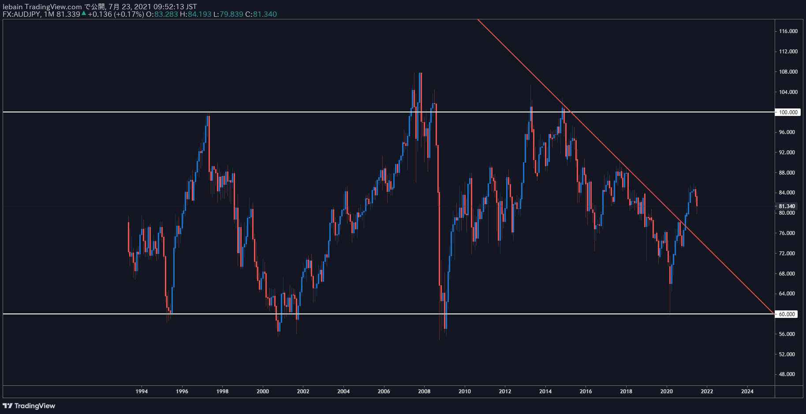Click the 52.000 price axis label
Viewport: 806px width, 414px height.
(787, 354)
